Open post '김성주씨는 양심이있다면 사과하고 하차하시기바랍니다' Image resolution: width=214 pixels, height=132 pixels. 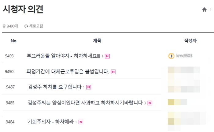(x=85, y=103)
